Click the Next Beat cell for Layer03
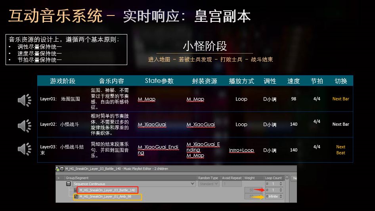 coord(341,150)
